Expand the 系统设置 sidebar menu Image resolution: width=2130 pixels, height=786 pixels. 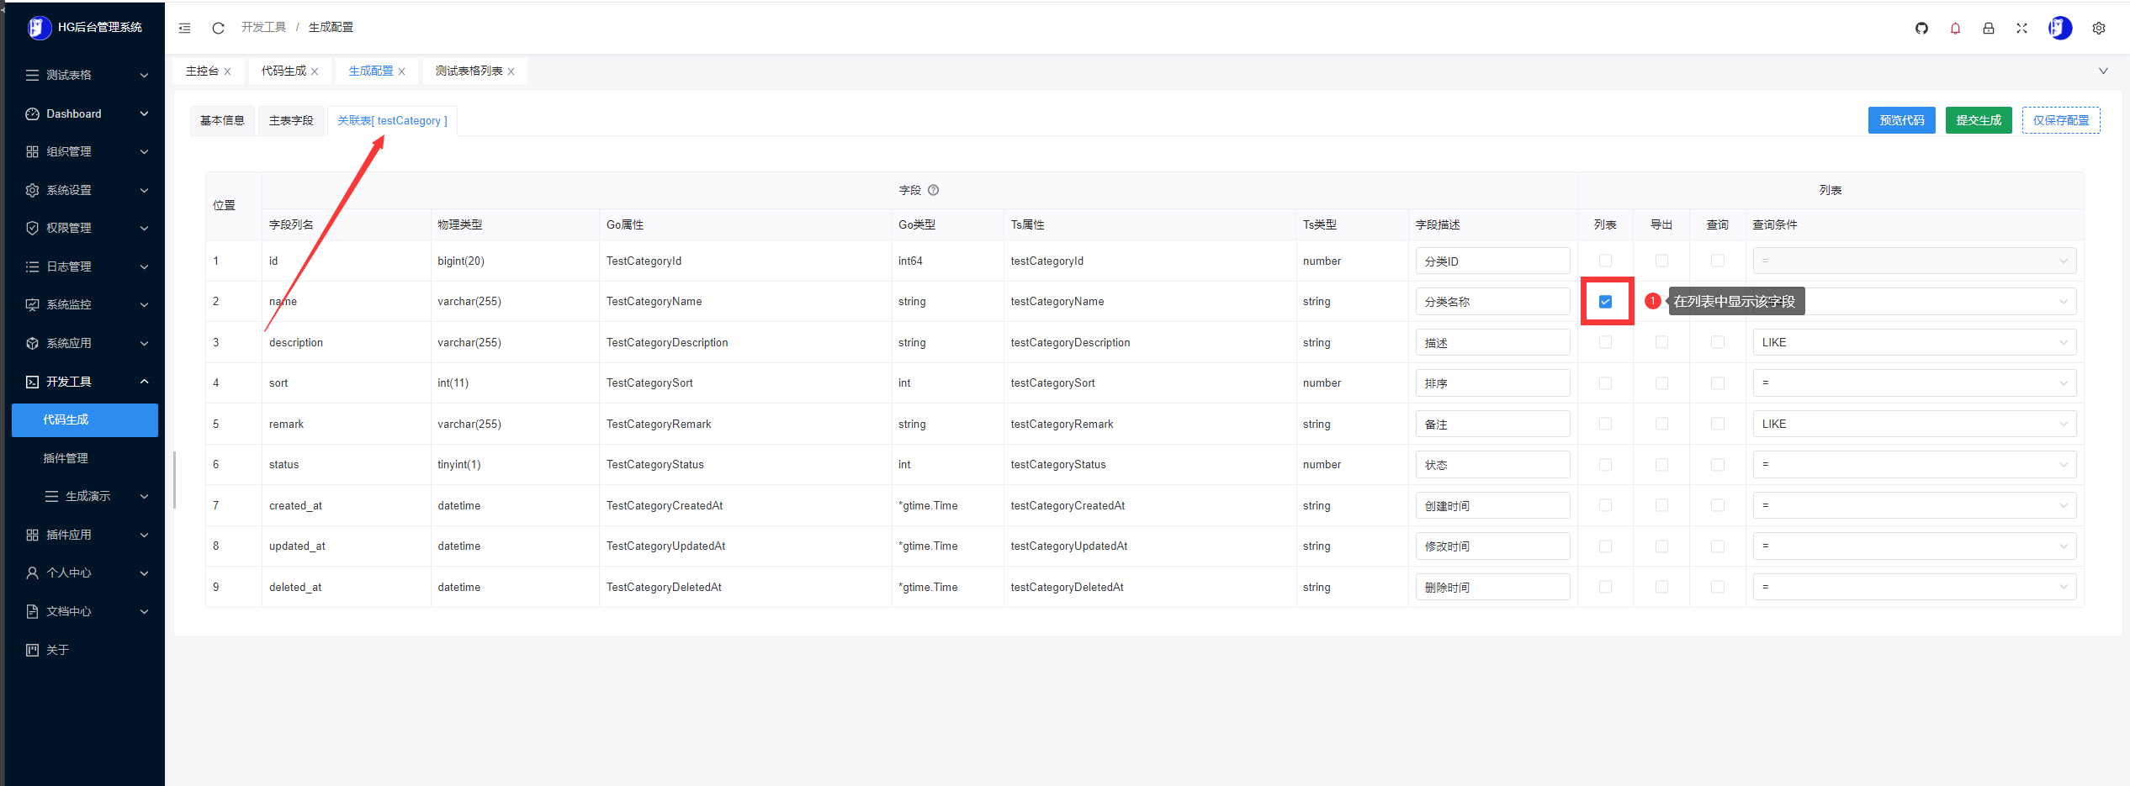[x=84, y=190]
